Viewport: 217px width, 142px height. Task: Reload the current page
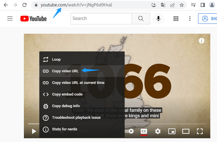click(x=24, y=5)
